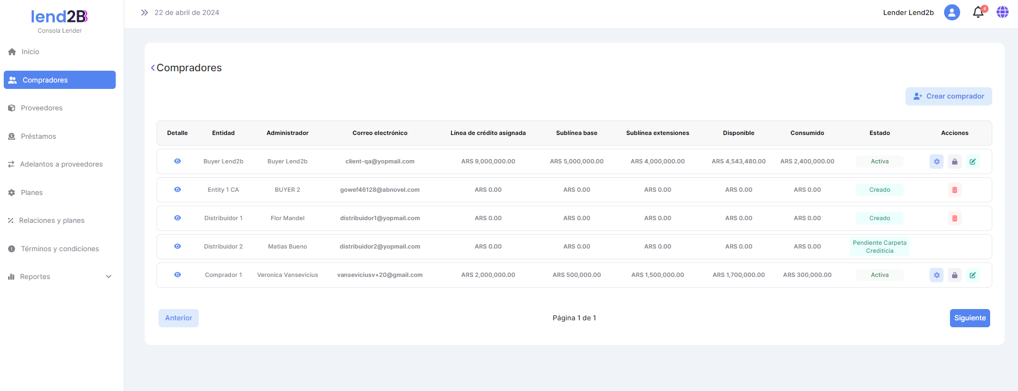Click the globe language icon

1002,12
